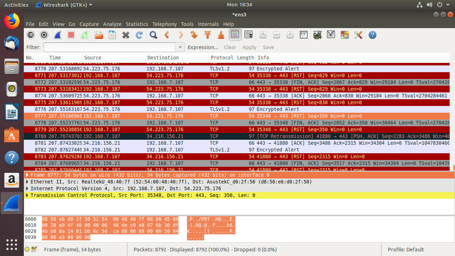Go forward in packet history
Viewport: 455px width, 256px height.
(x=180, y=35)
